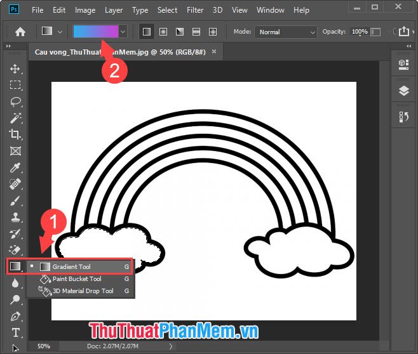Enable Linear Gradient style button
The image size is (418, 354).
tap(147, 32)
